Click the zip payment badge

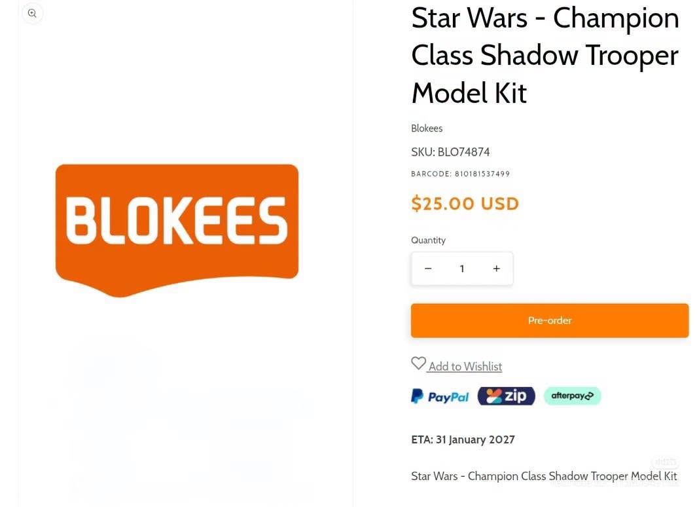coord(506,396)
